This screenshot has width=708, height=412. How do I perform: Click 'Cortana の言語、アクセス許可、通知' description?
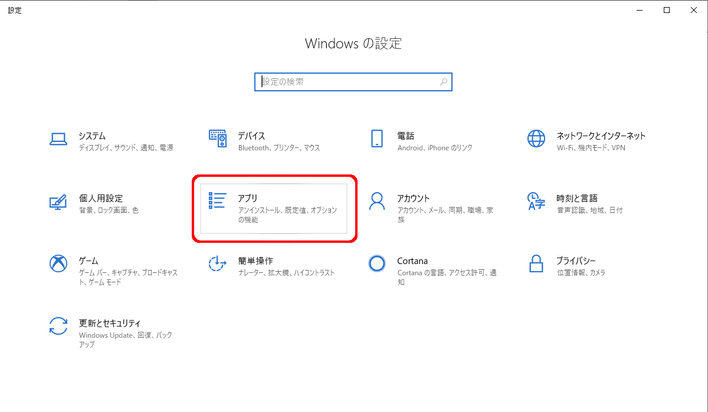pyautogui.click(x=447, y=278)
